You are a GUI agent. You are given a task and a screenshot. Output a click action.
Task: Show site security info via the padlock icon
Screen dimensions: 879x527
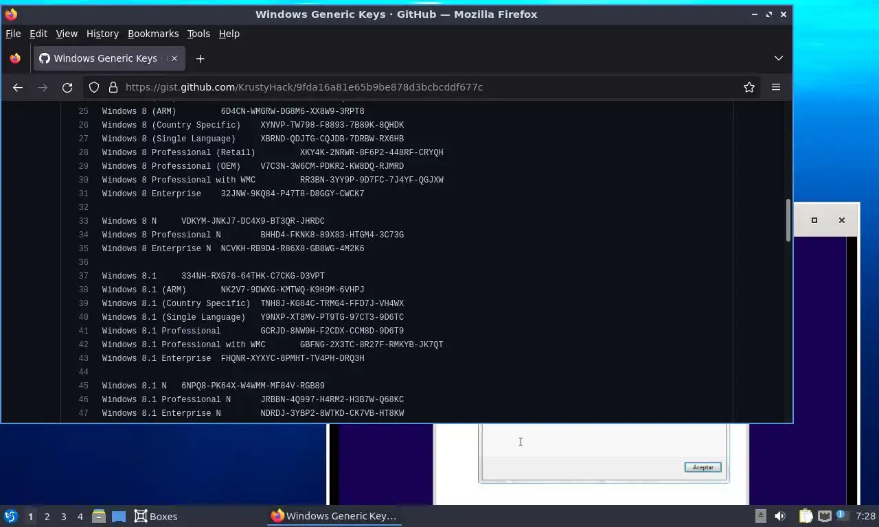click(x=113, y=87)
